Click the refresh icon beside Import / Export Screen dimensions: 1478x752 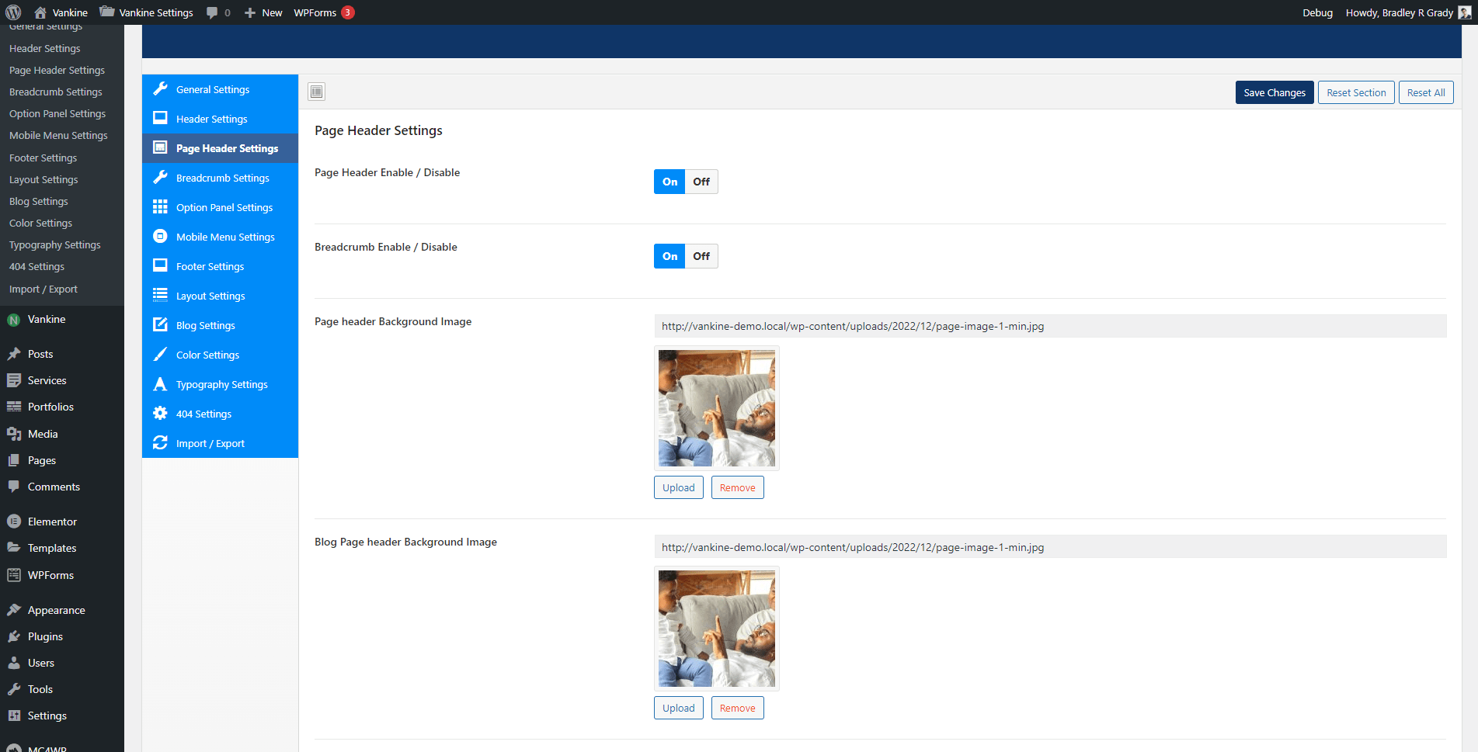pos(160,443)
